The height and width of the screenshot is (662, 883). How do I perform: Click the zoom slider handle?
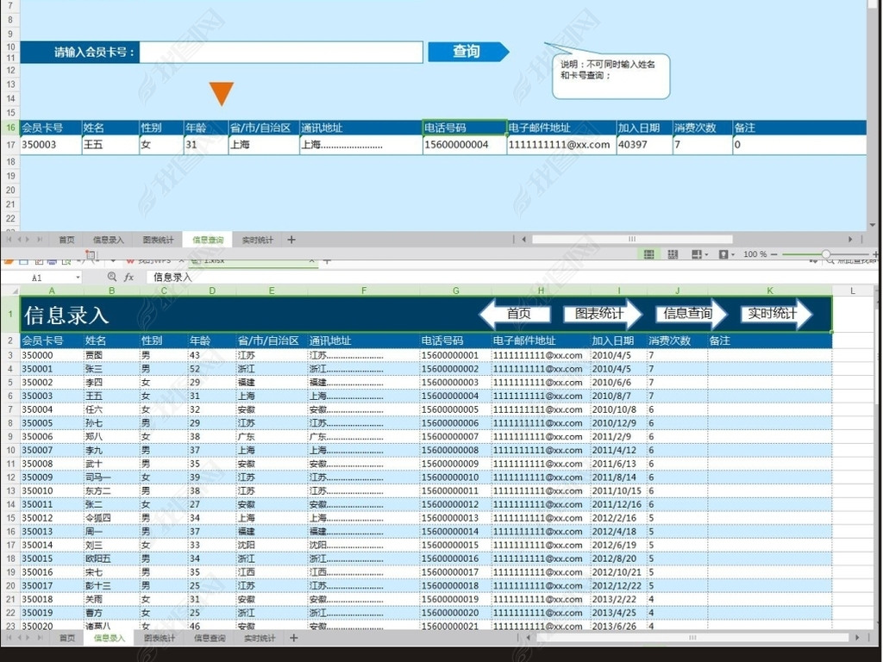(x=826, y=254)
